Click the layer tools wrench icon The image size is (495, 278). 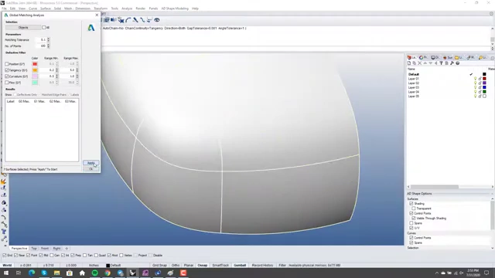(x=452, y=63)
